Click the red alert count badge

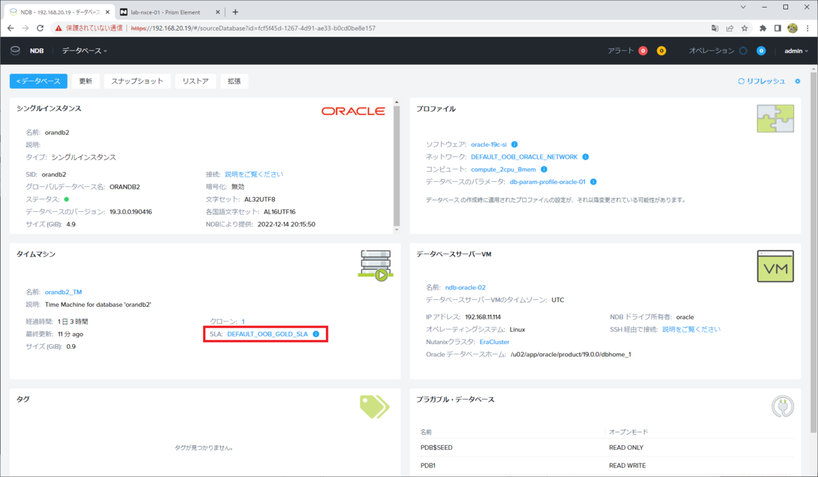coord(643,50)
